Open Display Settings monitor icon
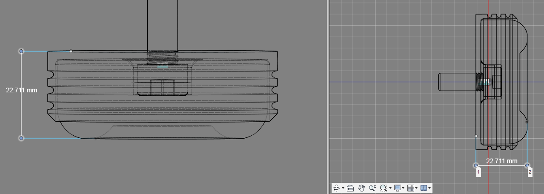The image size is (544, 194). (x=397, y=188)
